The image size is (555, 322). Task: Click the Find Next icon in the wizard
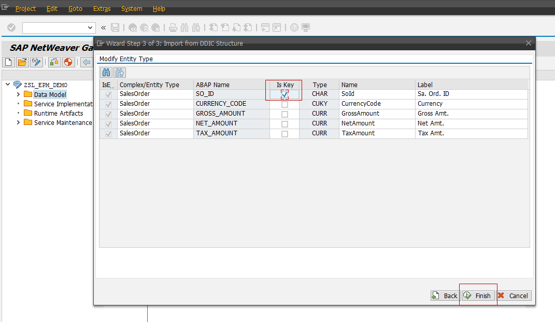click(119, 73)
